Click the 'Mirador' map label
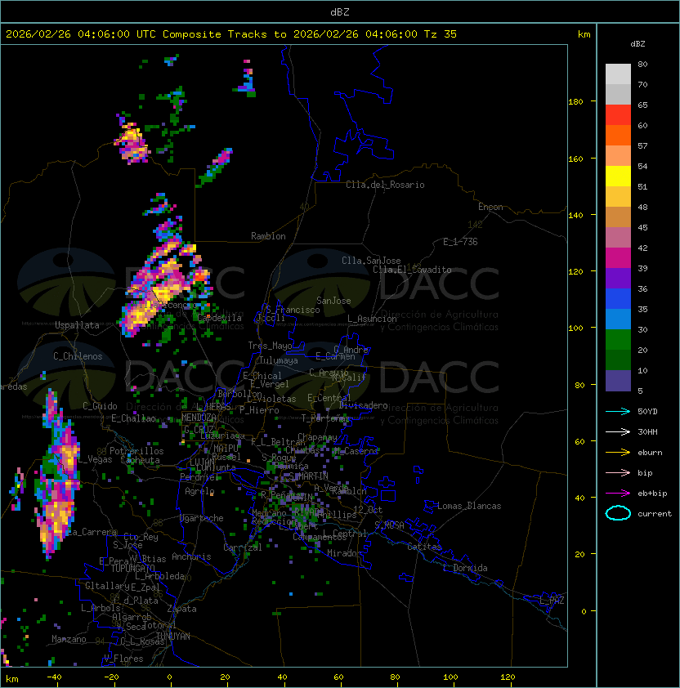This screenshot has height=688, width=680. point(344,553)
